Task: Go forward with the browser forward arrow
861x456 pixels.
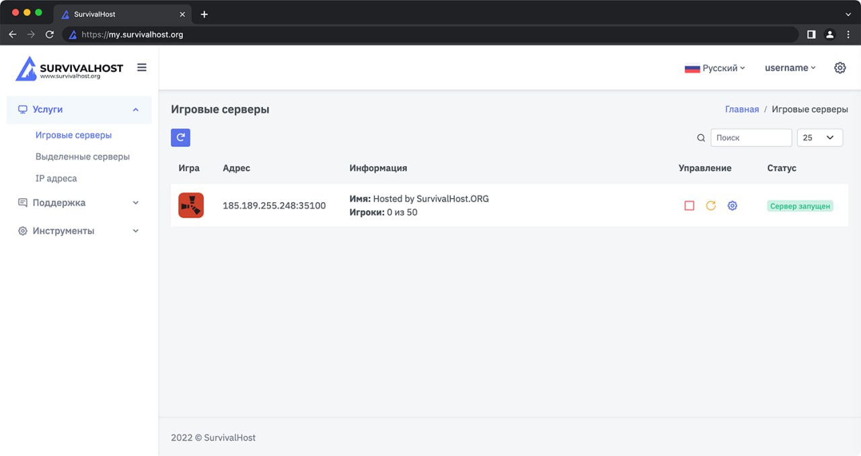Action: 31,34
